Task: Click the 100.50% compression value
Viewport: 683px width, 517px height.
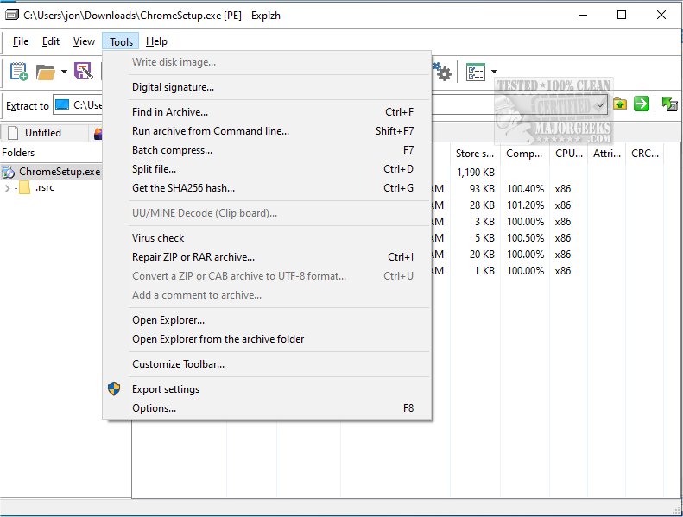Action: pyautogui.click(x=525, y=238)
